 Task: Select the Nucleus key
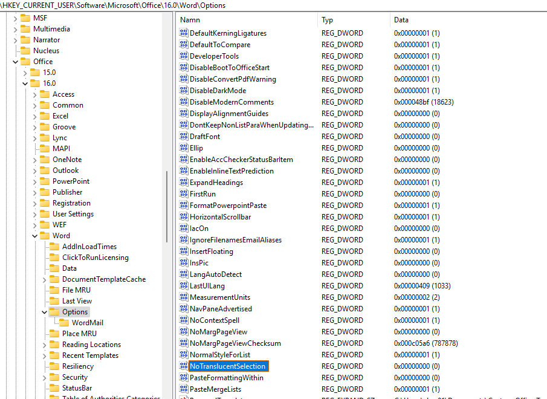[46, 51]
